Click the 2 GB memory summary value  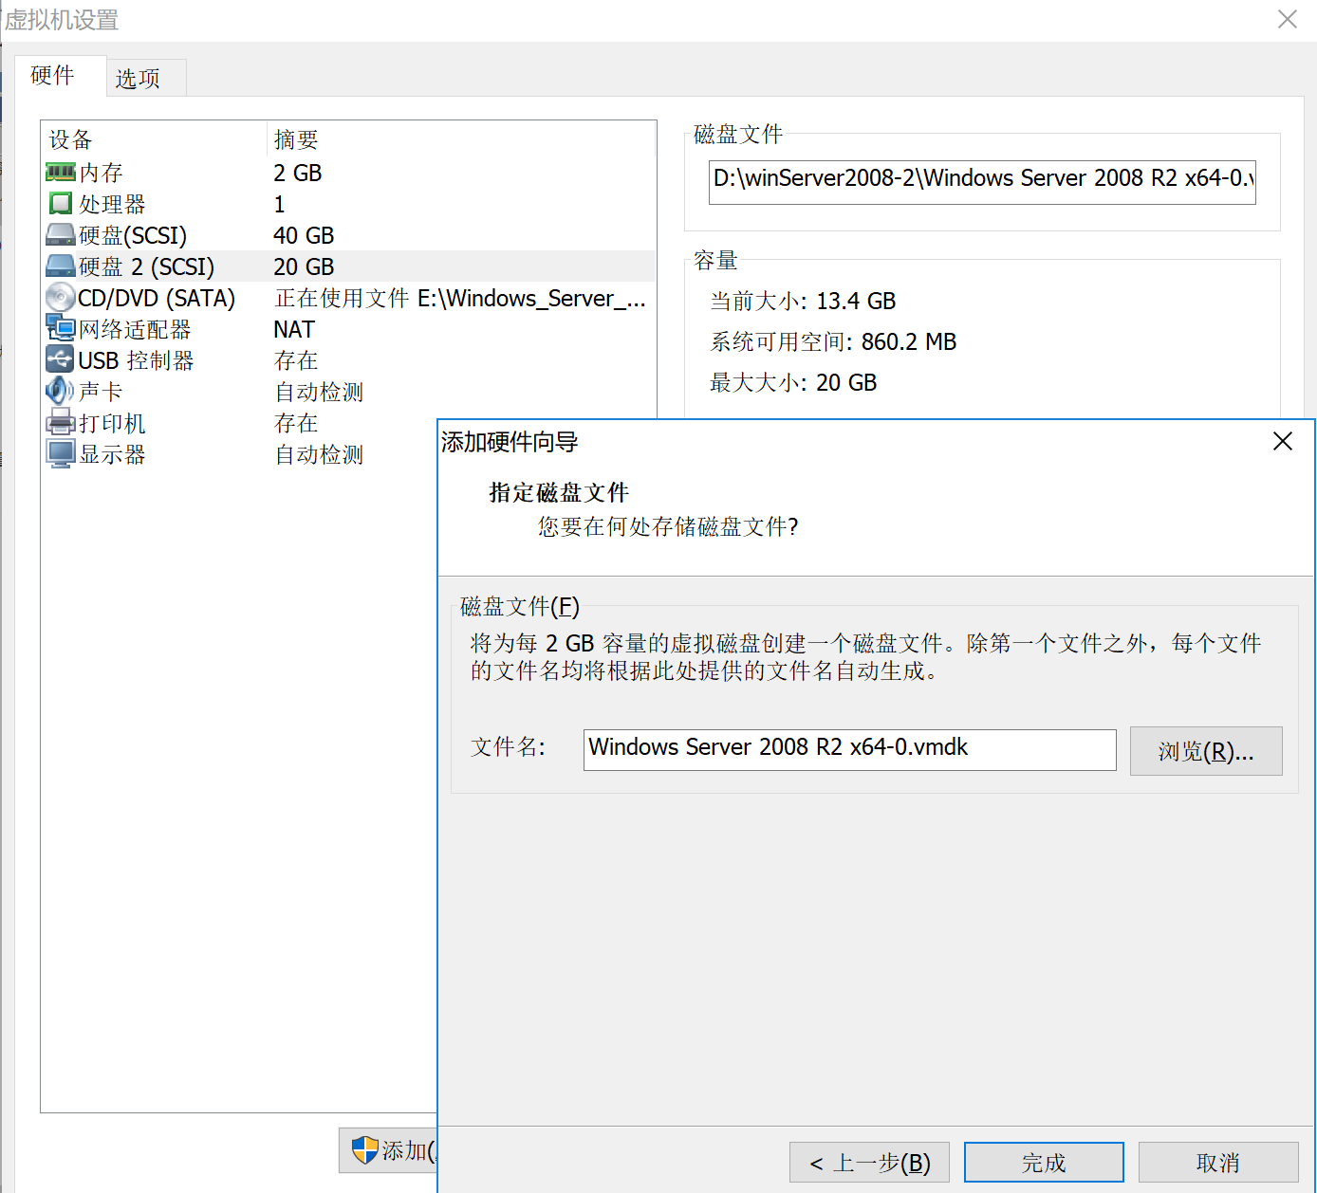(x=298, y=173)
